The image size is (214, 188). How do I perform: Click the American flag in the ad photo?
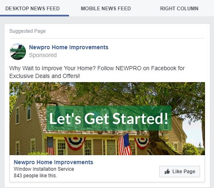click(x=125, y=144)
